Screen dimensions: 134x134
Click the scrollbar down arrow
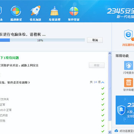click(110, 132)
